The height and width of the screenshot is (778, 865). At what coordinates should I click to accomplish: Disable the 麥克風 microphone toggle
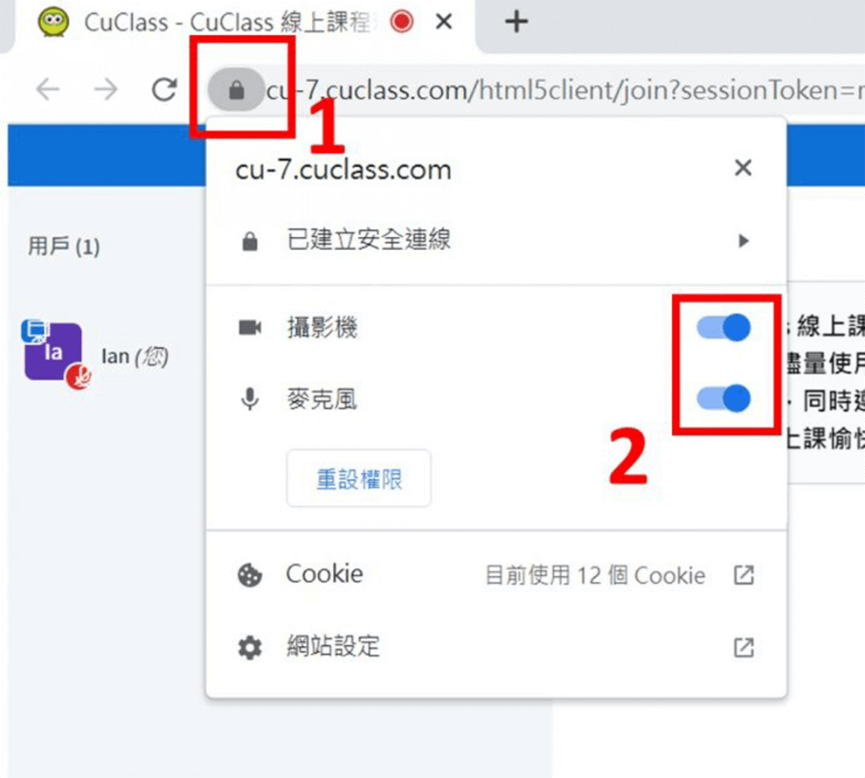click(723, 399)
